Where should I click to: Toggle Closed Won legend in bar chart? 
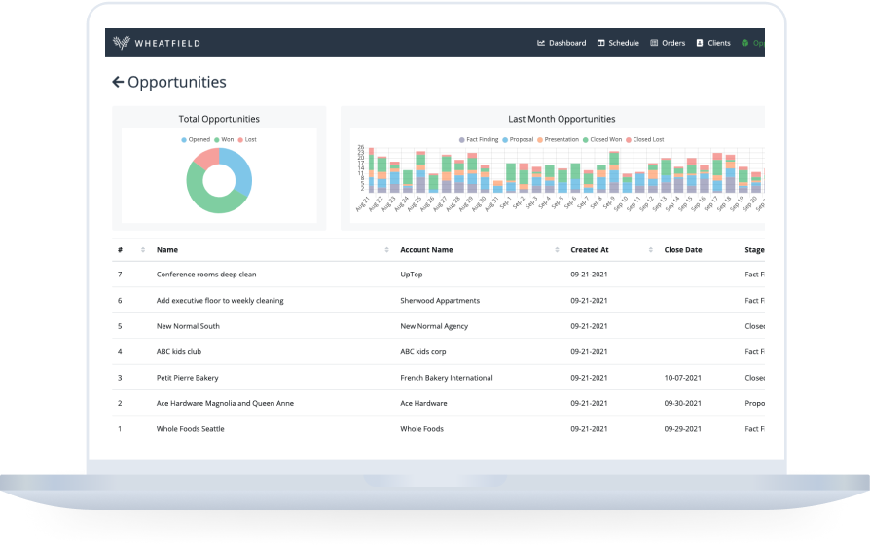click(602, 140)
